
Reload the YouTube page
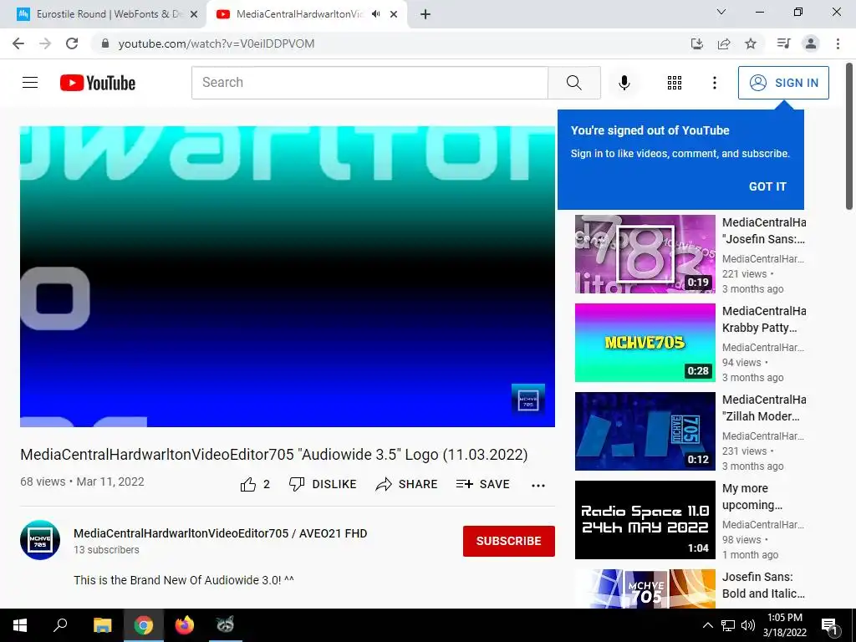pyautogui.click(x=72, y=43)
